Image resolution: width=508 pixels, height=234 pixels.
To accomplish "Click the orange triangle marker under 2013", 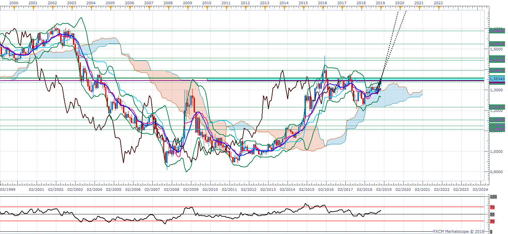I will tap(265, 8).
